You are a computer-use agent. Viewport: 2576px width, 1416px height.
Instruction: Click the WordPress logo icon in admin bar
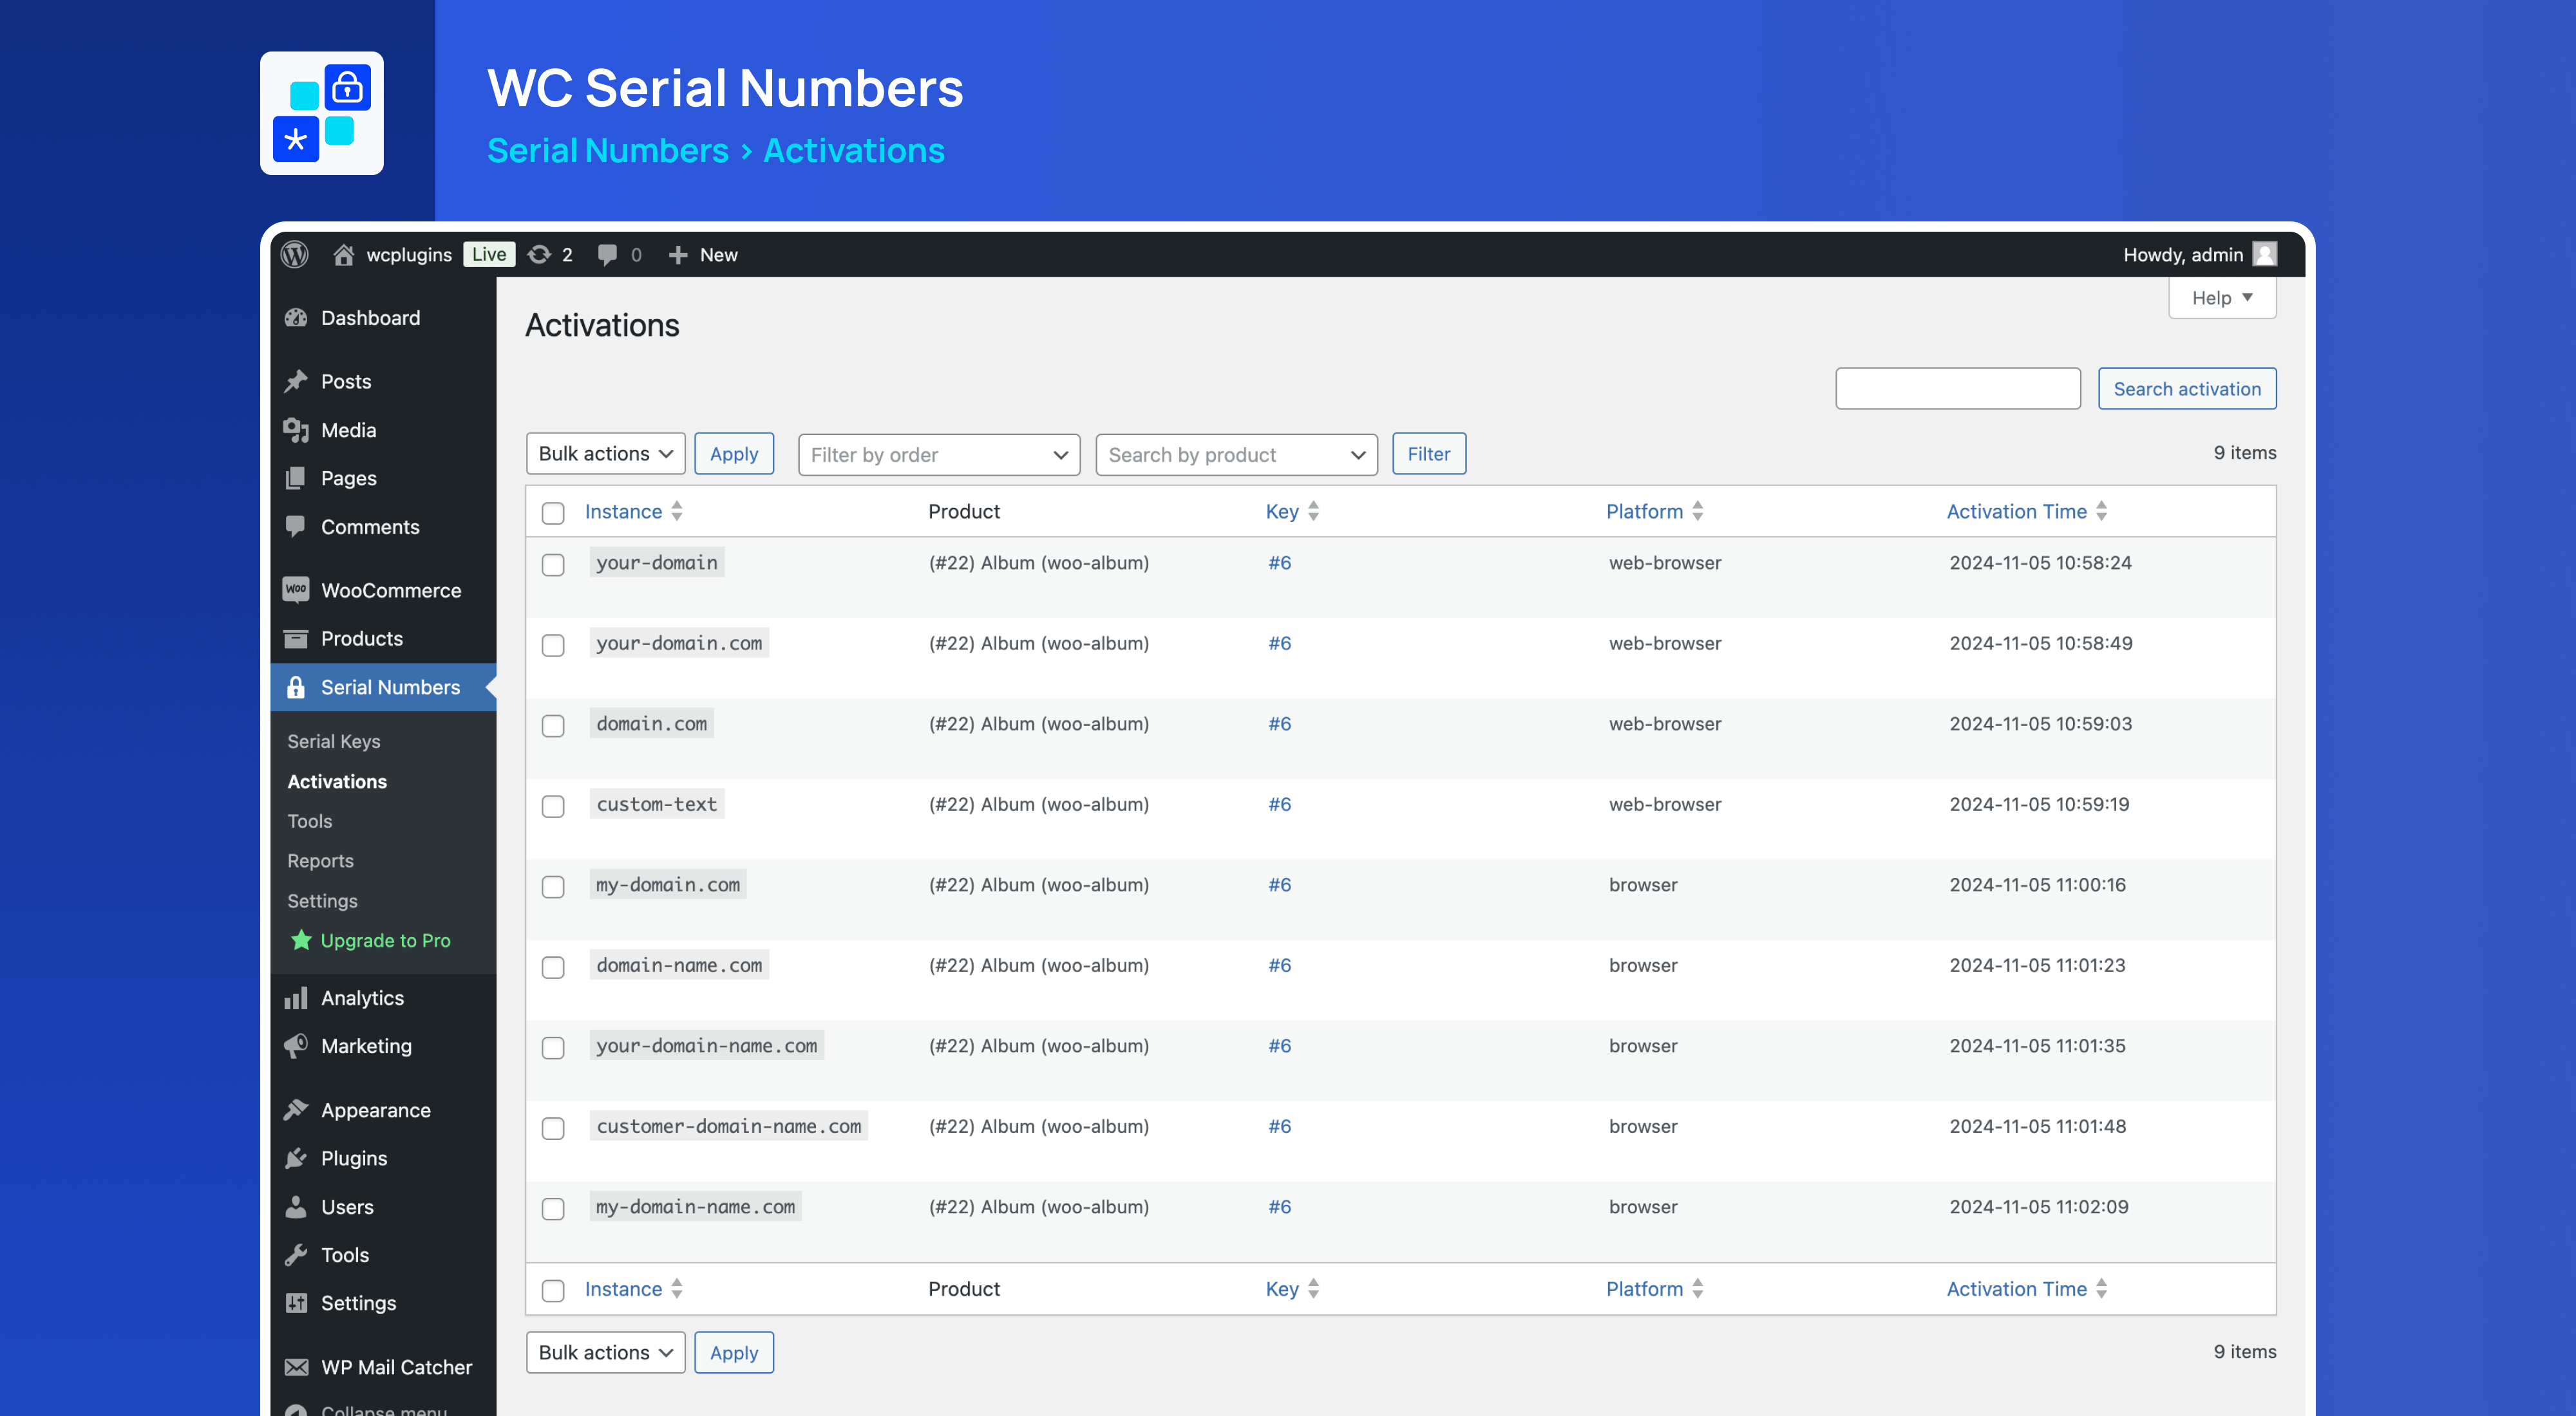click(294, 255)
